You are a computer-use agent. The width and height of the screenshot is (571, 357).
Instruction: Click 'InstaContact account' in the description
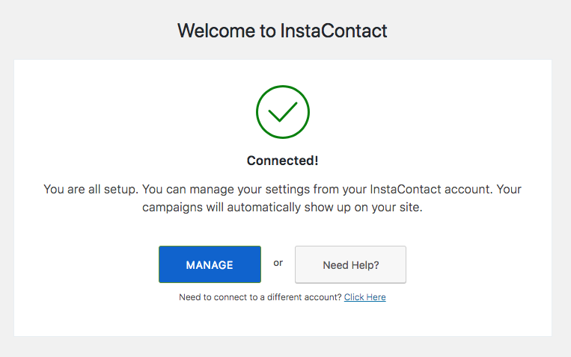click(x=430, y=189)
